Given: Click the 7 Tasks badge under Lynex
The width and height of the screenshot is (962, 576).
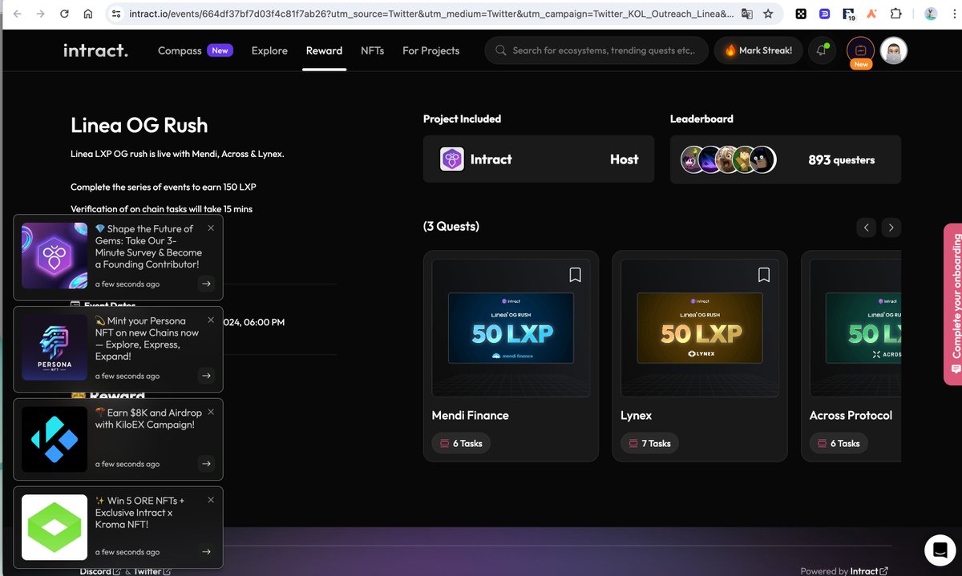Looking at the screenshot, I should 650,443.
